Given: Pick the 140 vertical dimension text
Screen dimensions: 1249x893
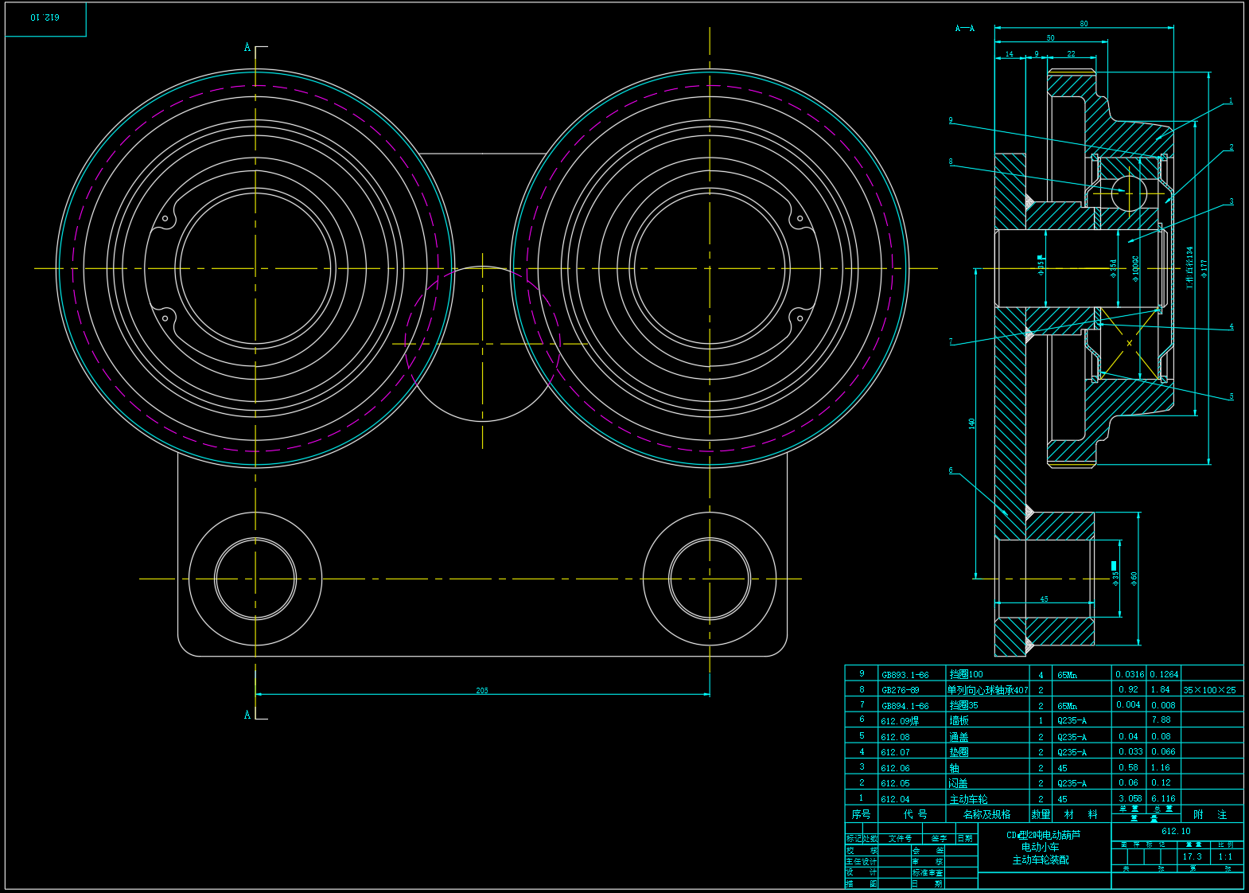Looking at the screenshot, I should (971, 423).
